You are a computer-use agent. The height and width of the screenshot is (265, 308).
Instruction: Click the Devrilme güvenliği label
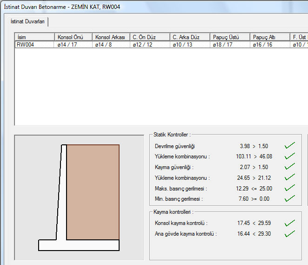point(174,146)
